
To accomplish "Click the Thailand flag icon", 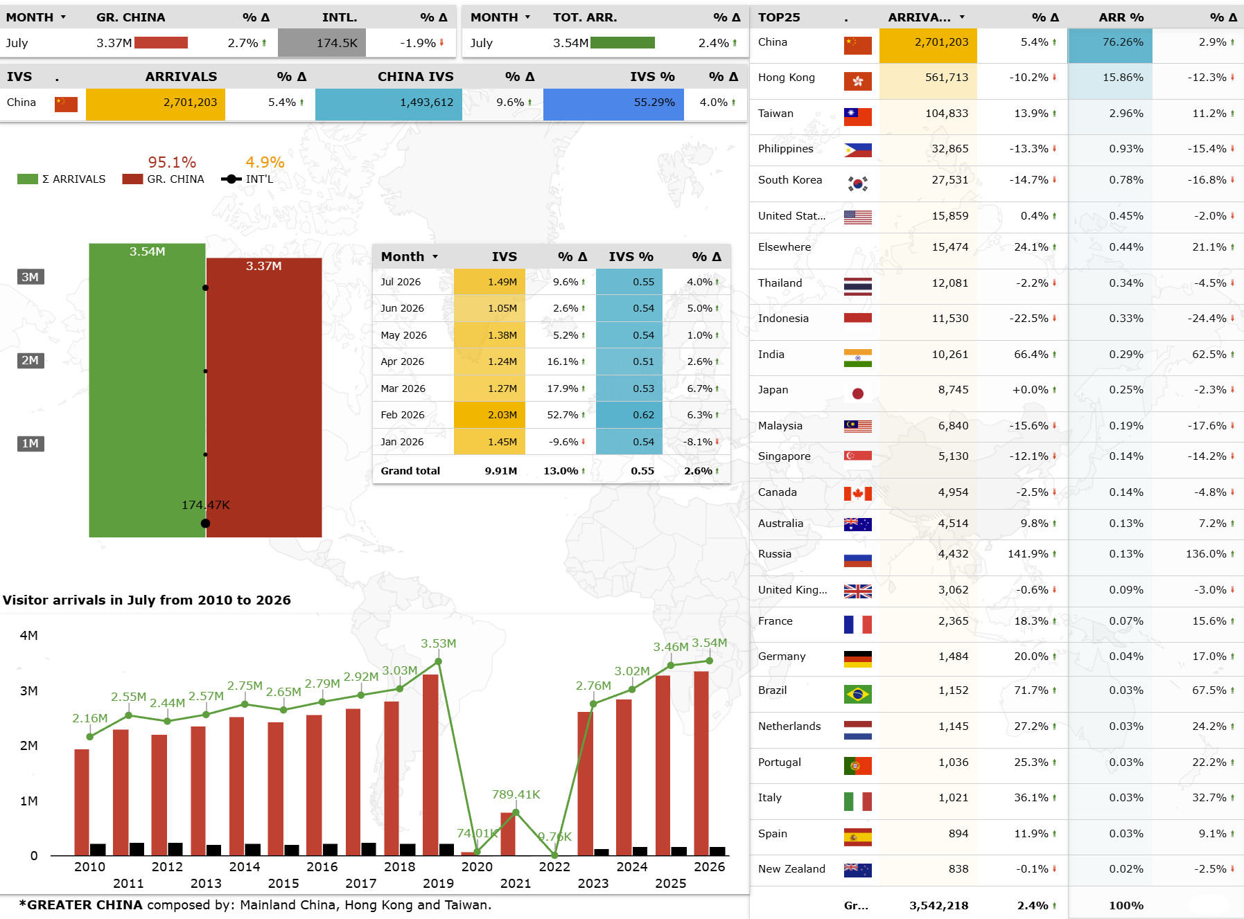I will coord(857,286).
